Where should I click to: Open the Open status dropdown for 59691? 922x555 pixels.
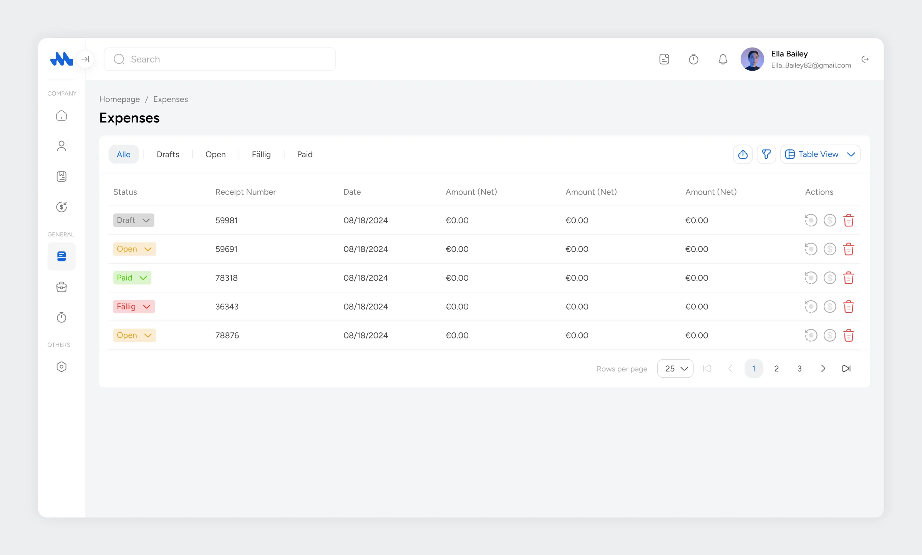click(134, 249)
